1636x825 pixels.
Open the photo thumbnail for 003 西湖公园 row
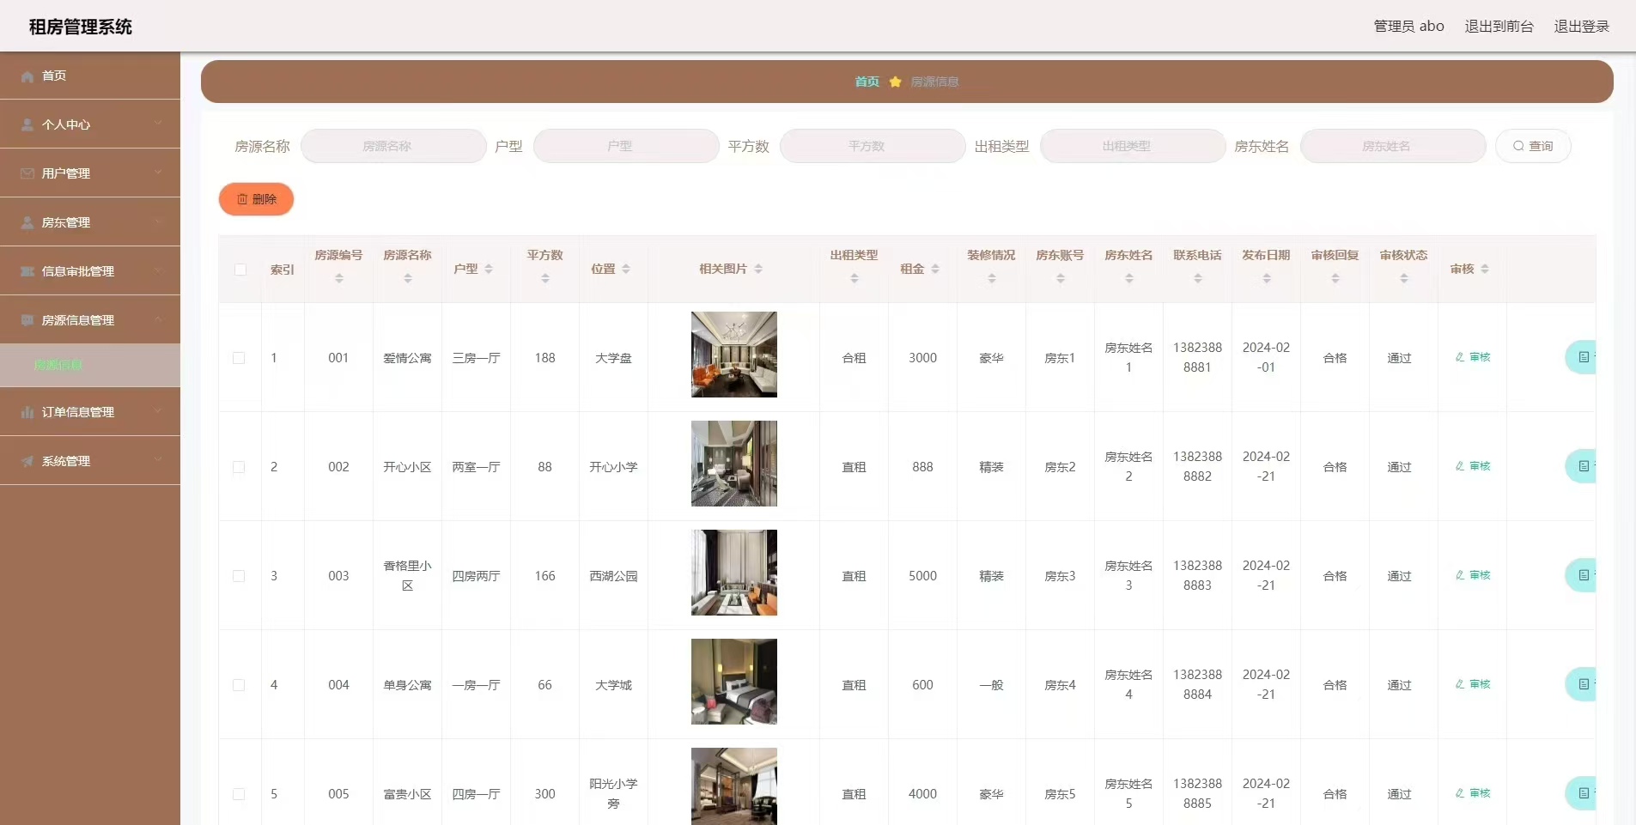[734, 573]
